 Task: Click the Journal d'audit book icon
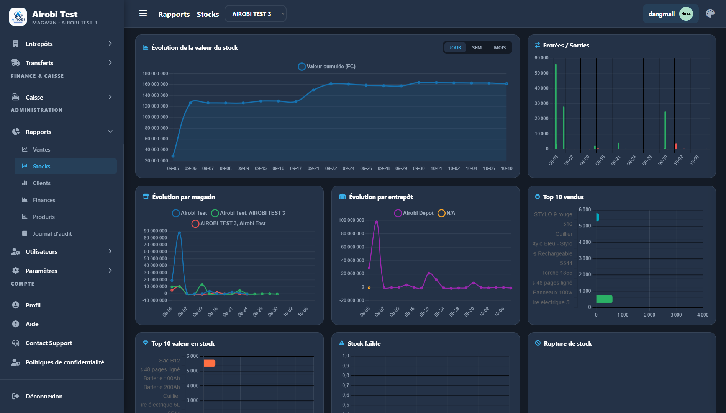coord(25,233)
